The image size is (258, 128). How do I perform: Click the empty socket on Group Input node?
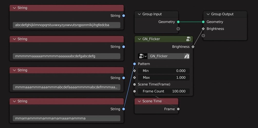[x=178, y=29]
